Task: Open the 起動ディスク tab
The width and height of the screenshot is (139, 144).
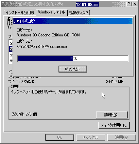Action: coord(78,13)
